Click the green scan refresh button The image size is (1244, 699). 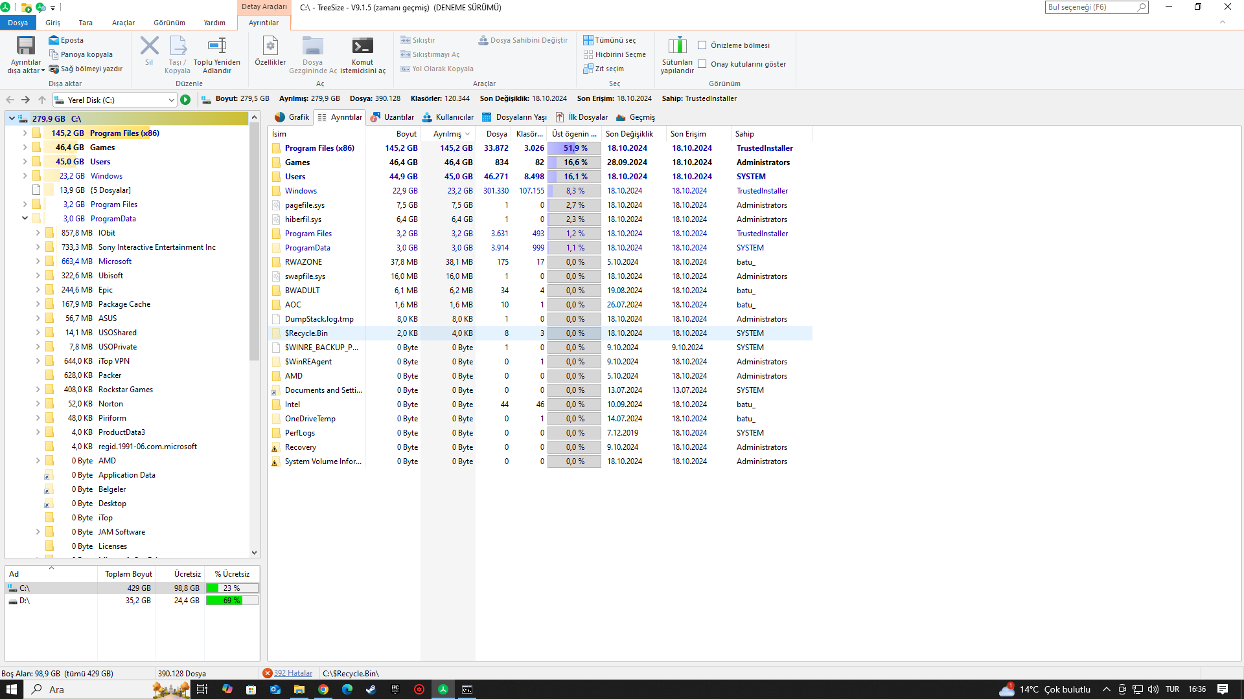185,100
